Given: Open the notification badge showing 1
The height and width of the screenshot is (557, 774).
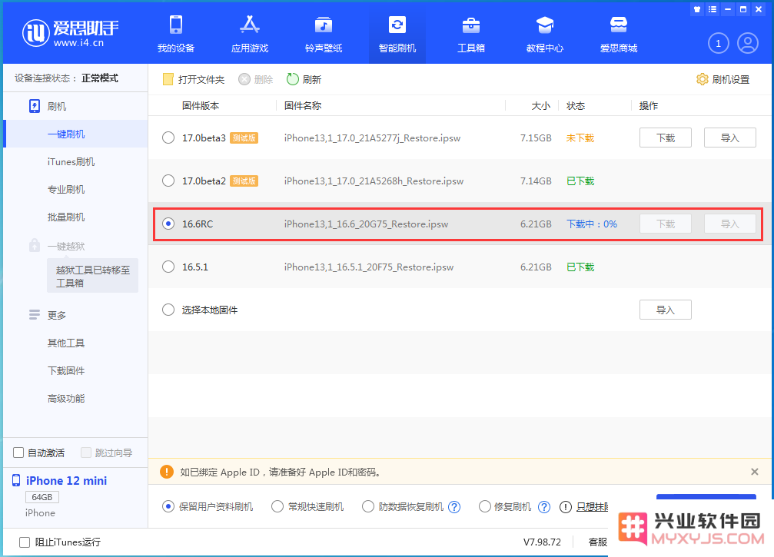Looking at the screenshot, I should tap(718, 44).
